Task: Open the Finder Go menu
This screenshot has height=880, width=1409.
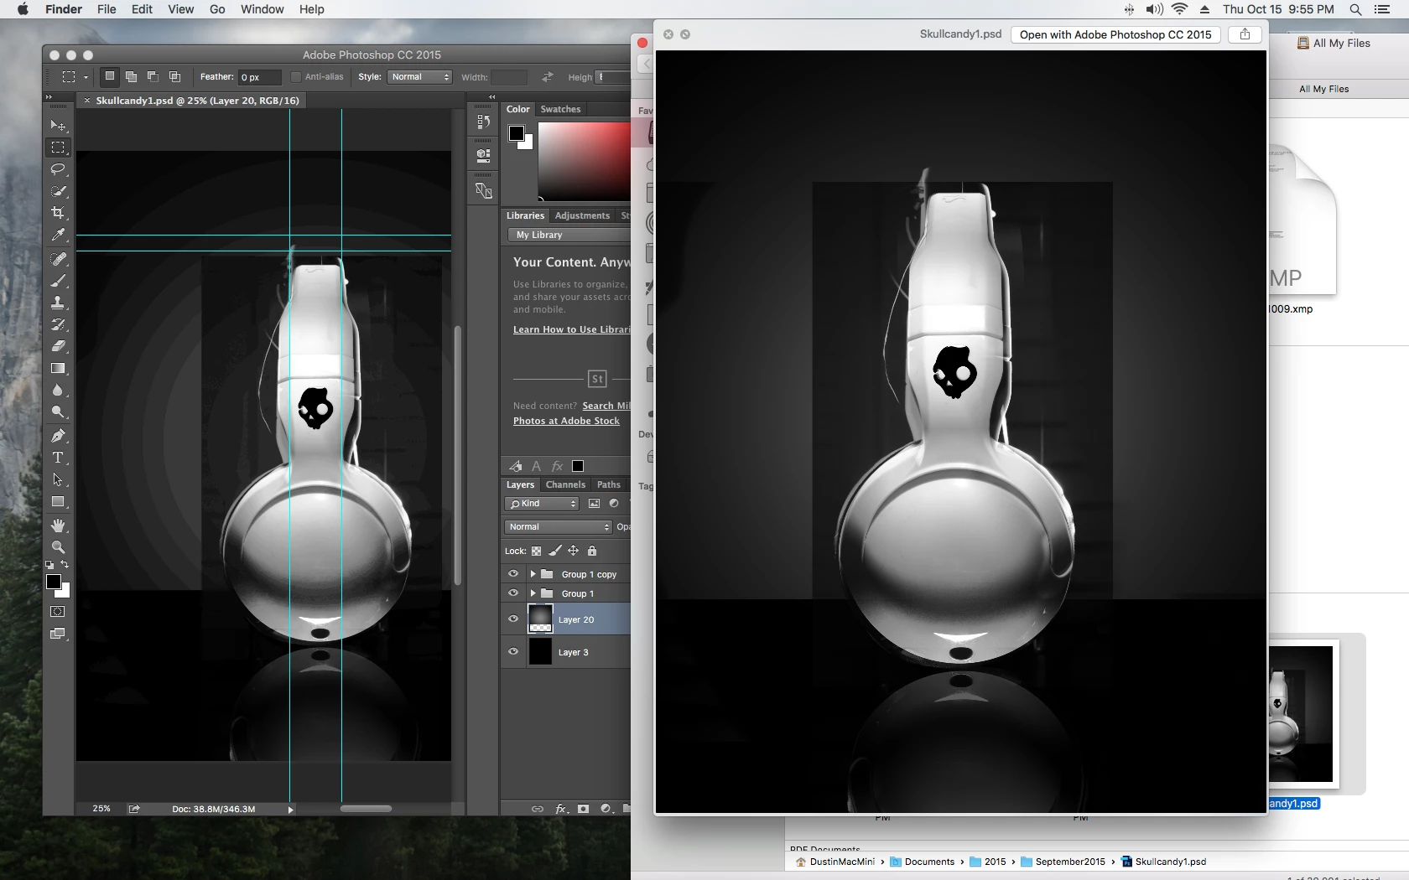Action: (x=217, y=9)
